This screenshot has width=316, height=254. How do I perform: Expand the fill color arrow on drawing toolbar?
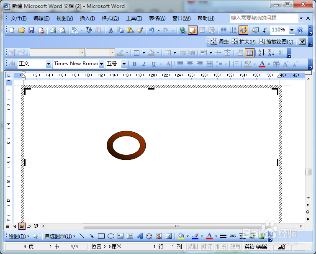(x=188, y=236)
